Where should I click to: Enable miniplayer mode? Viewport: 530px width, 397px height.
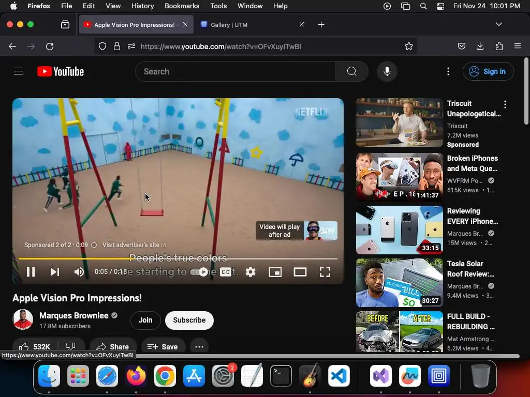275,272
